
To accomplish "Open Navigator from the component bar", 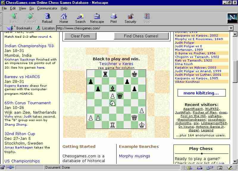I will [x=189, y=167].
